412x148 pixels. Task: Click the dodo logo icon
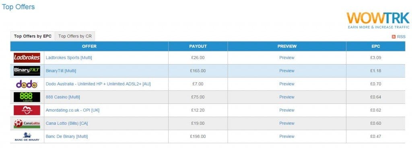(27, 84)
